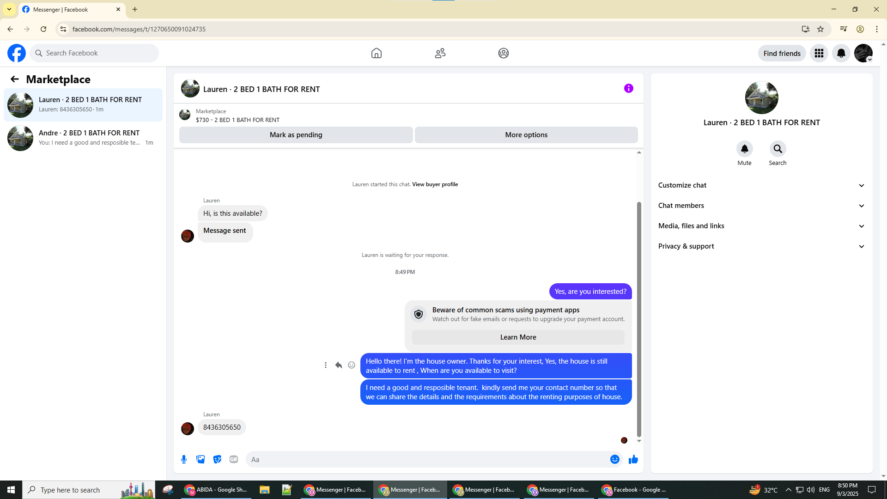Open media controls icon in toolbar
The width and height of the screenshot is (887, 499).
pyautogui.click(x=844, y=29)
